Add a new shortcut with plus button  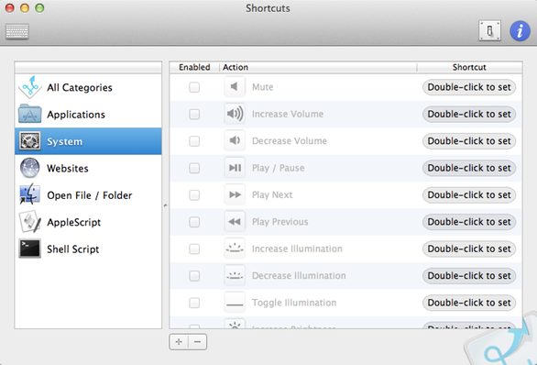[x=179, y=342]
